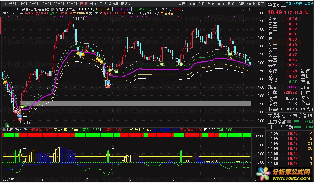
Task: Click the 净资 value 1.28
Action: click(293, 104)
